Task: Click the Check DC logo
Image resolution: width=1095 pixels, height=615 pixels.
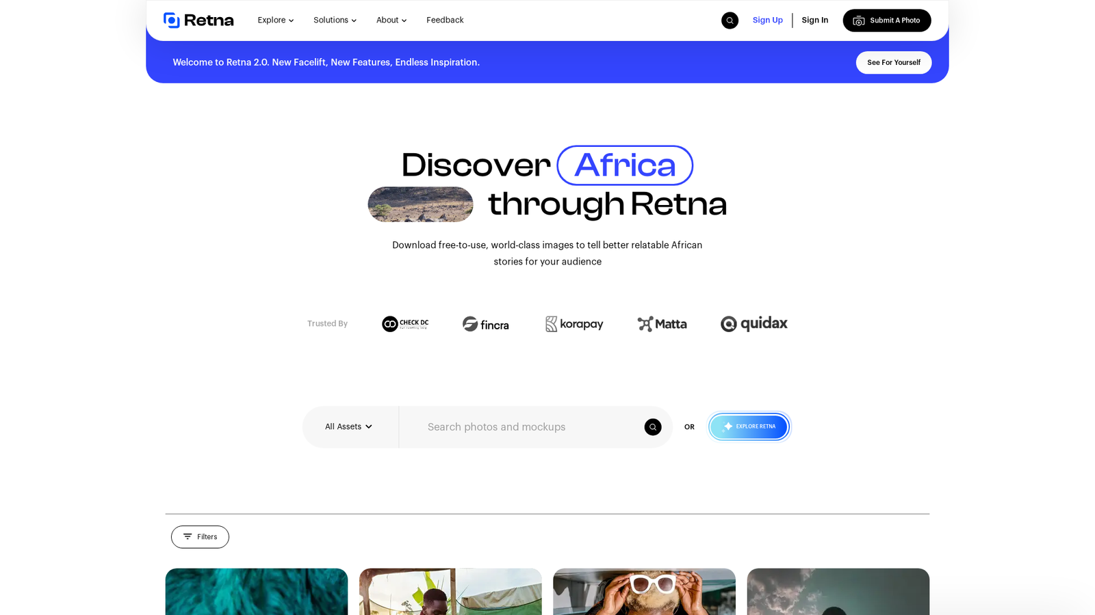Action: click(405, 324)
